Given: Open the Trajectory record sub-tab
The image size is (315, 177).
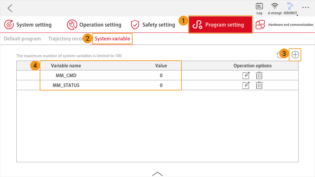Looking at the screenshot, I should click(x=65, y=39).
